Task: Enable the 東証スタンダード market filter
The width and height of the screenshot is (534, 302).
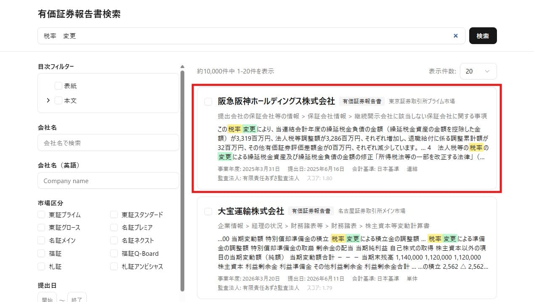Action: coord(114,215)
